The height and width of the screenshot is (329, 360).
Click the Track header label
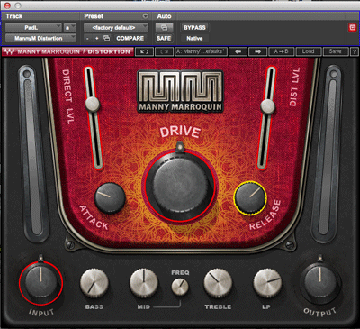click(14, 16)
